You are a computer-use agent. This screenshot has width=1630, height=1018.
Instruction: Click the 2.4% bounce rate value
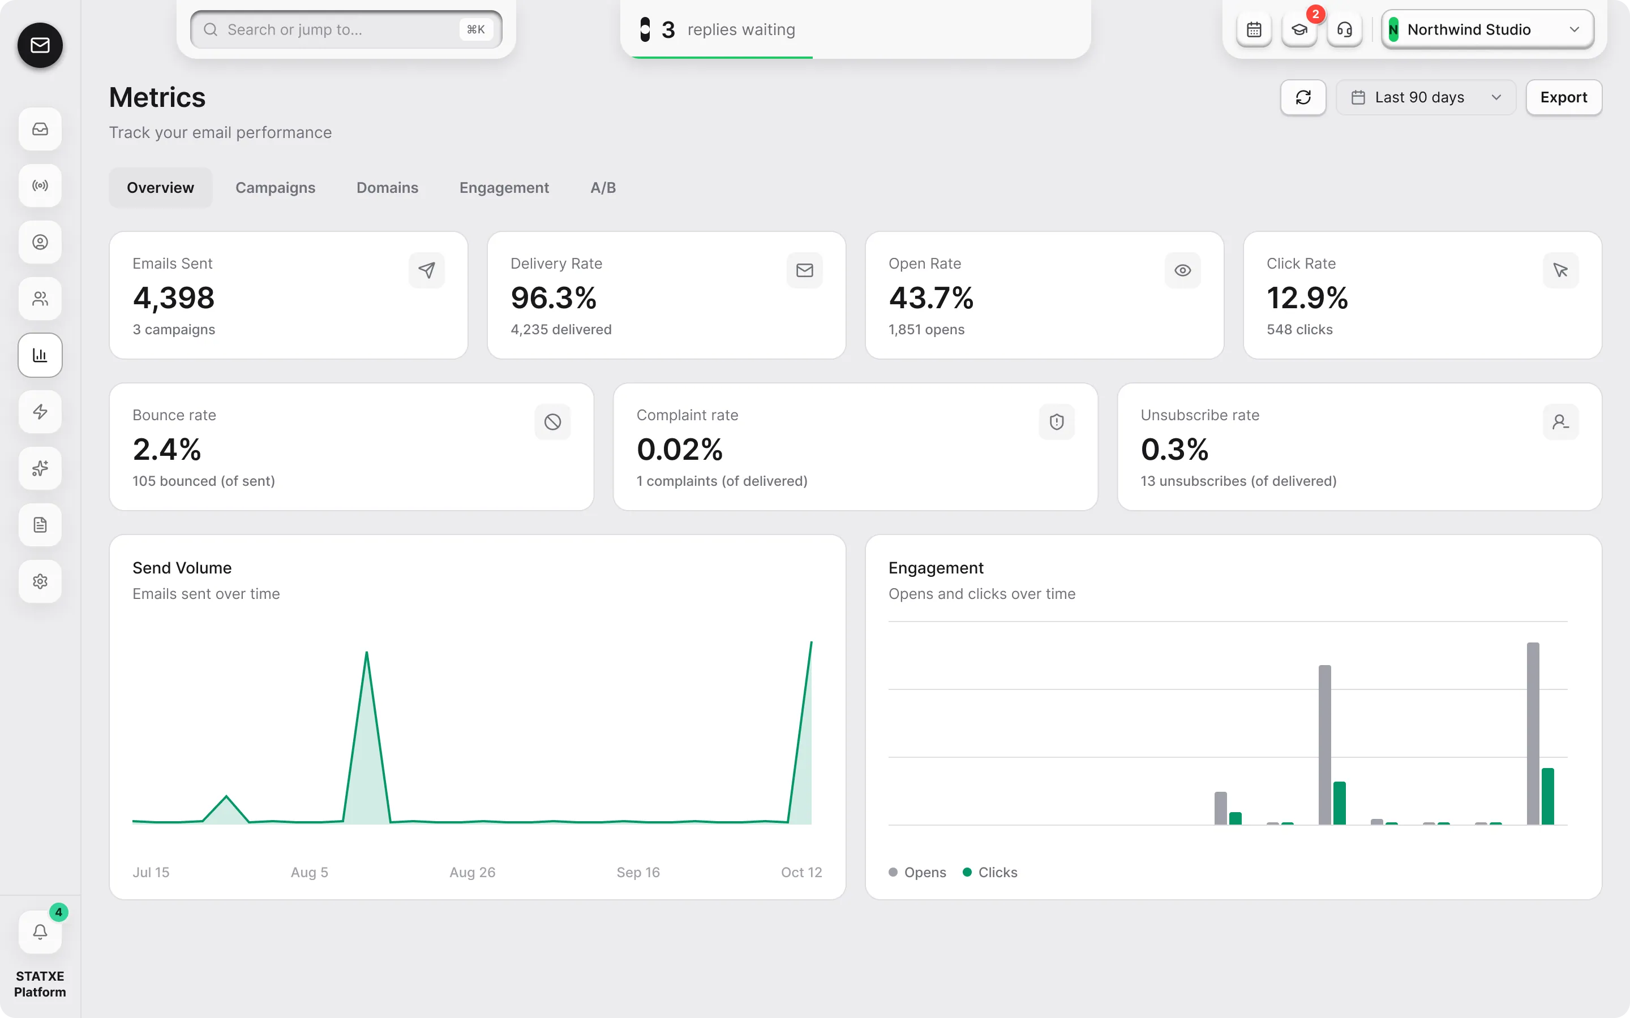166,449
